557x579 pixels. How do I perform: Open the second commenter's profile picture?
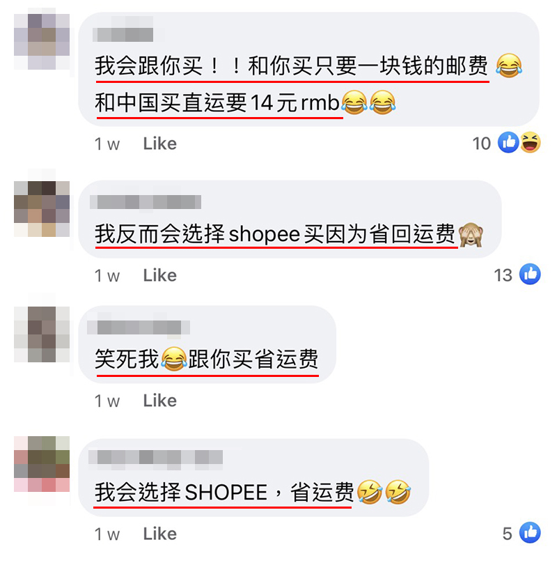tap(42, 208)
